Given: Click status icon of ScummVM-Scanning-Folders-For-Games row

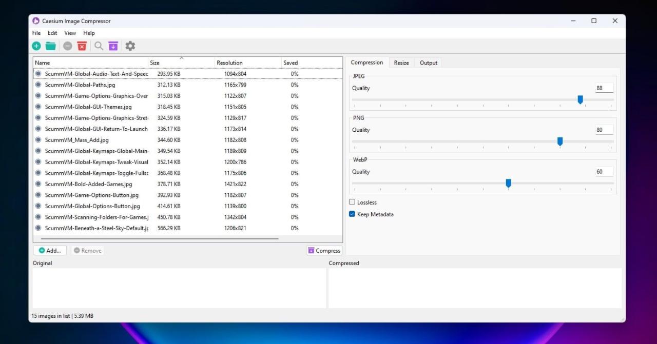Looking at the screenshot, I should 38,217.
